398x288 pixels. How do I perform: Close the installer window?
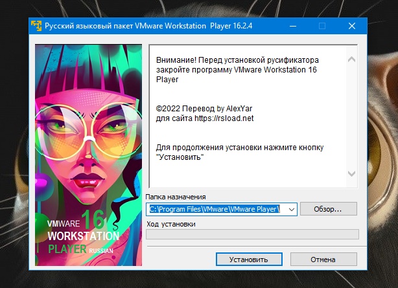point(352,26)
